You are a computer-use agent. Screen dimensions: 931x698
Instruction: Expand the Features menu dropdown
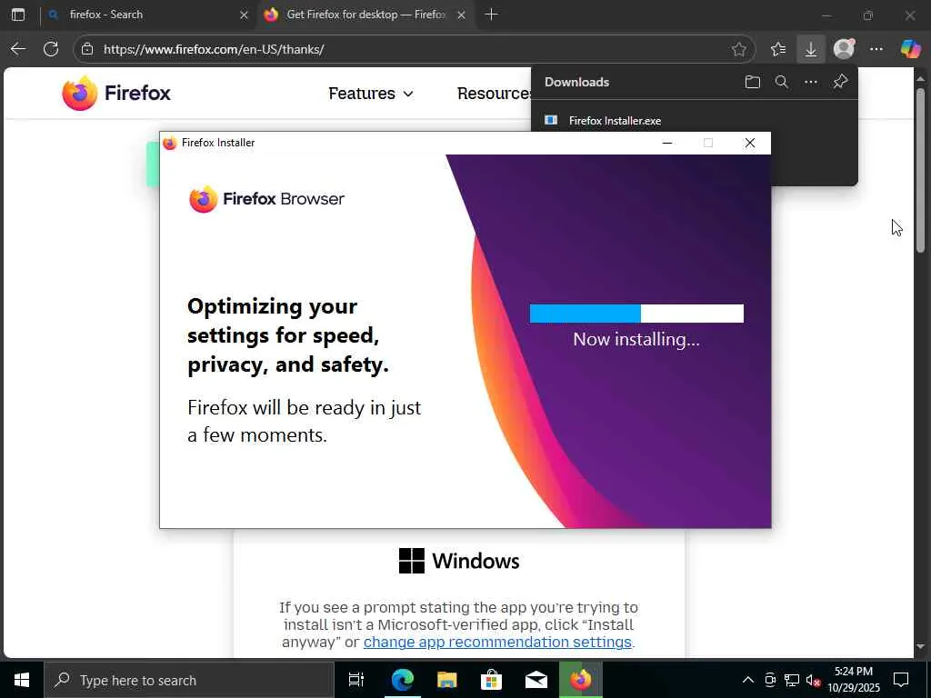point(371,94)
